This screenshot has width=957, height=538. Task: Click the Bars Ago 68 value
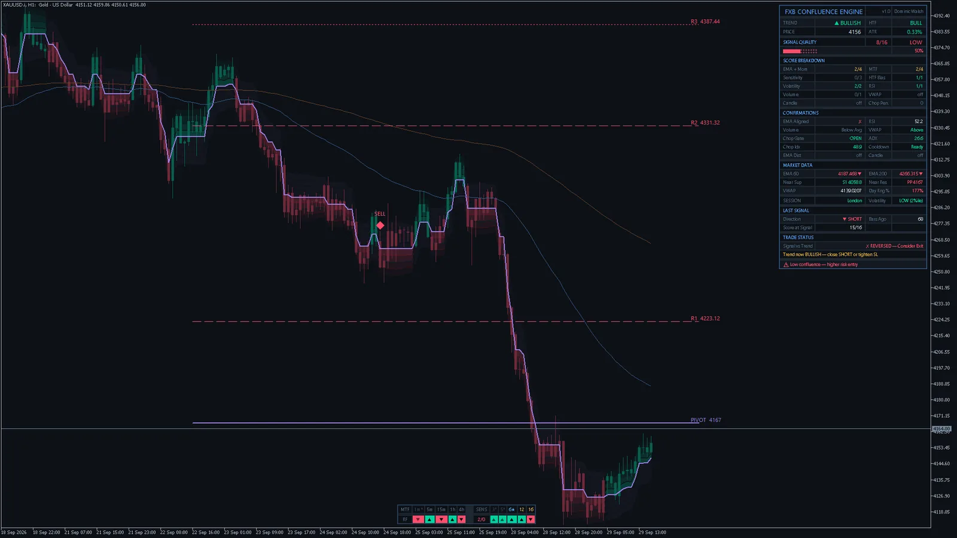click(x=921, y=219)
